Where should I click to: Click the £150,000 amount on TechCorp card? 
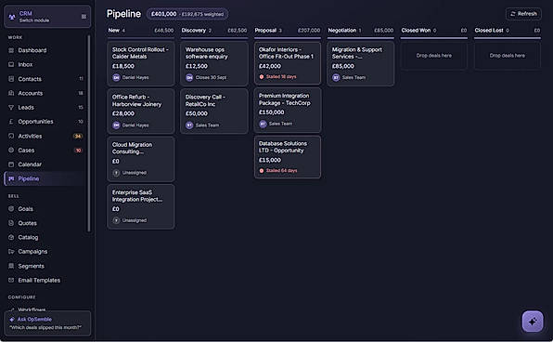pyautogui.click(x=271, y=112)
